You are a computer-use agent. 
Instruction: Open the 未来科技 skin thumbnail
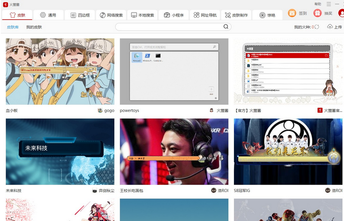(60, 152)
